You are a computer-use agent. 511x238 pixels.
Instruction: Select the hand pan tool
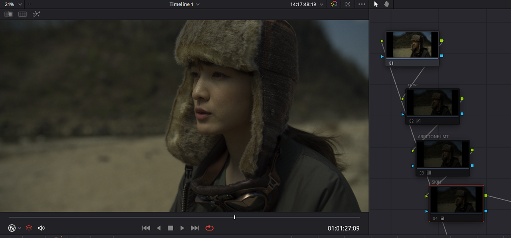coord(386,4)
